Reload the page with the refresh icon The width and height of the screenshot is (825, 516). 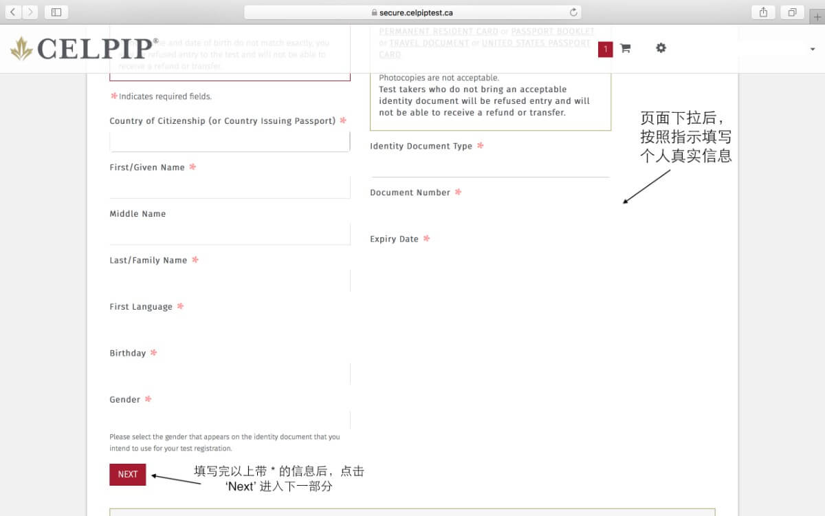573,12
